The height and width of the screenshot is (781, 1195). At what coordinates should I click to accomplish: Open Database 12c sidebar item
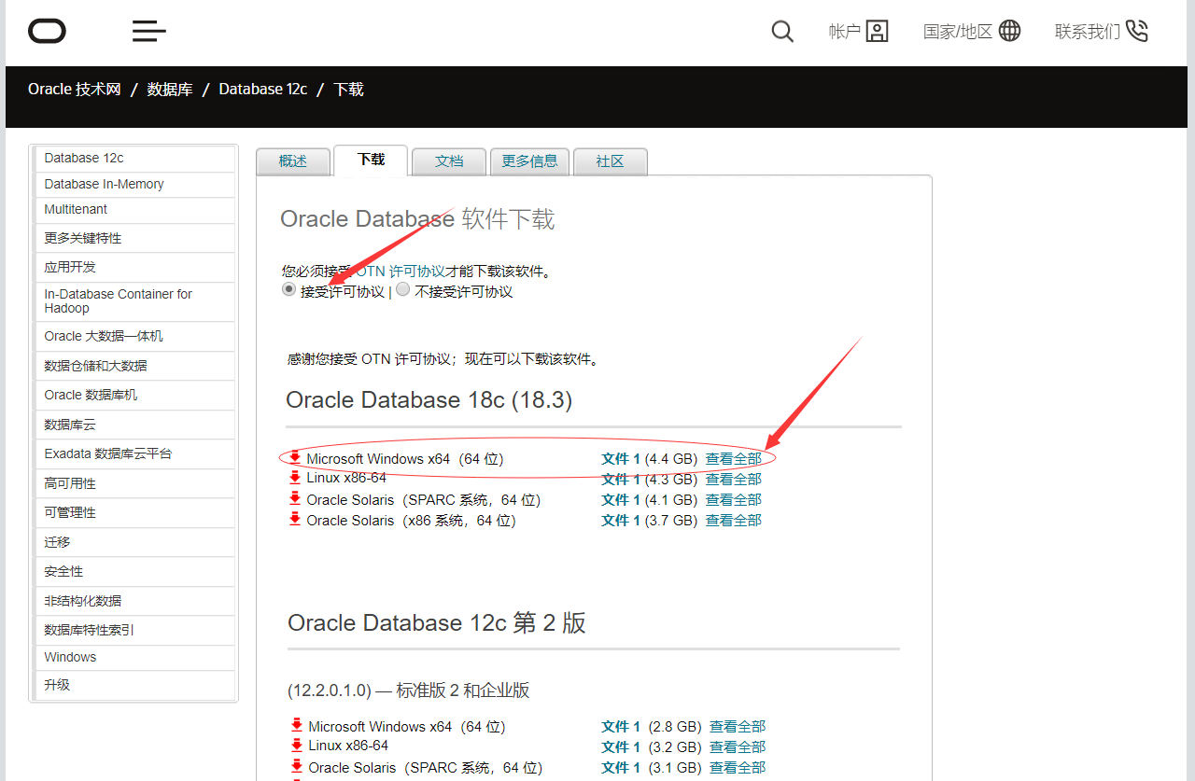(x=134, y=159)
